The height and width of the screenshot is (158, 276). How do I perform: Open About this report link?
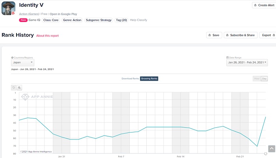47,36
